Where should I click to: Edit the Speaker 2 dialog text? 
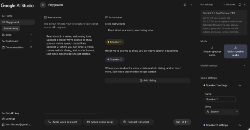click(143, 70)
